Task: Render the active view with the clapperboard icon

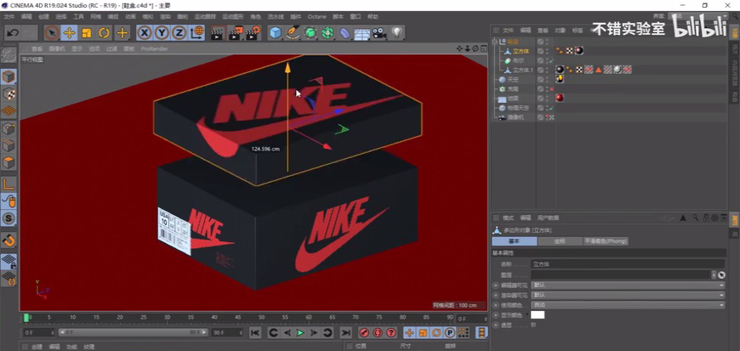Action: [x=218, y=33]
